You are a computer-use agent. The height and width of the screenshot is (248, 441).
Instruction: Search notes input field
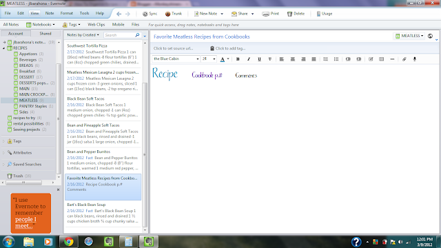119,35
